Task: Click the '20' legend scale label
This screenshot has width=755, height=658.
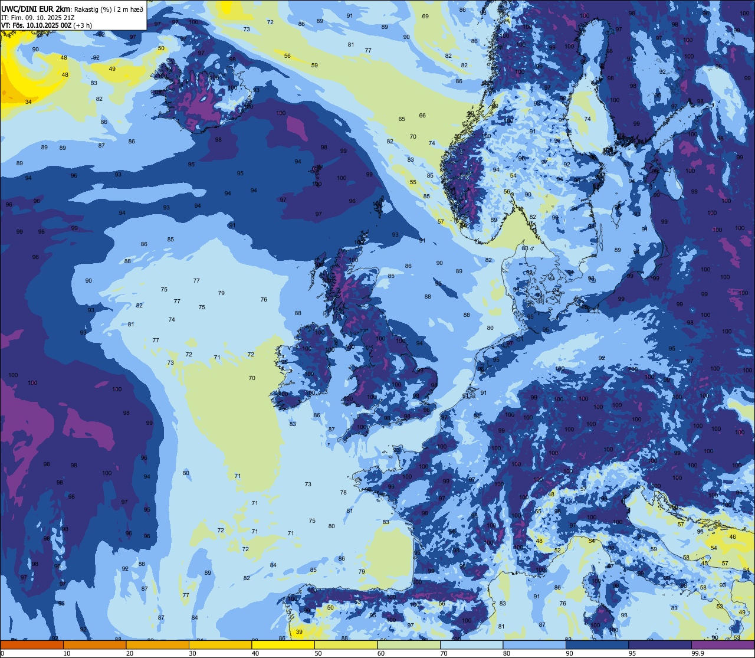Action: [x=130, y=653]
